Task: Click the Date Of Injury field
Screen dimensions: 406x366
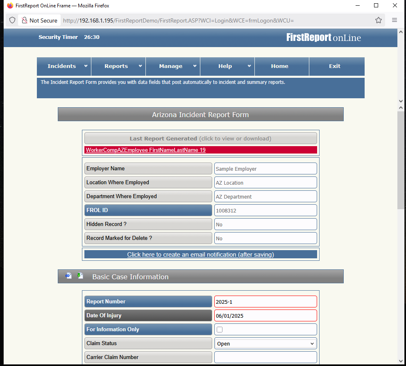Action: 265,316
